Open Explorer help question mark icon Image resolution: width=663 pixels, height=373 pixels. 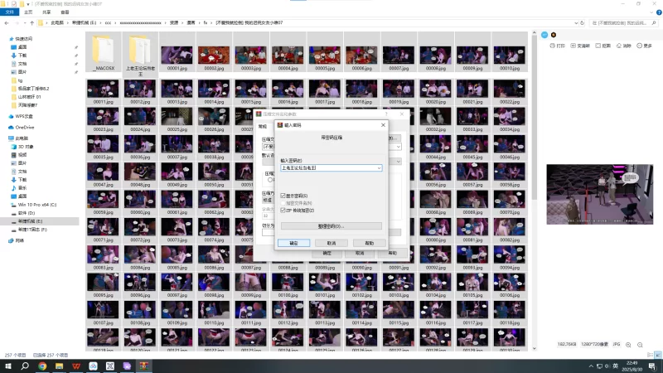pos(659,12)
